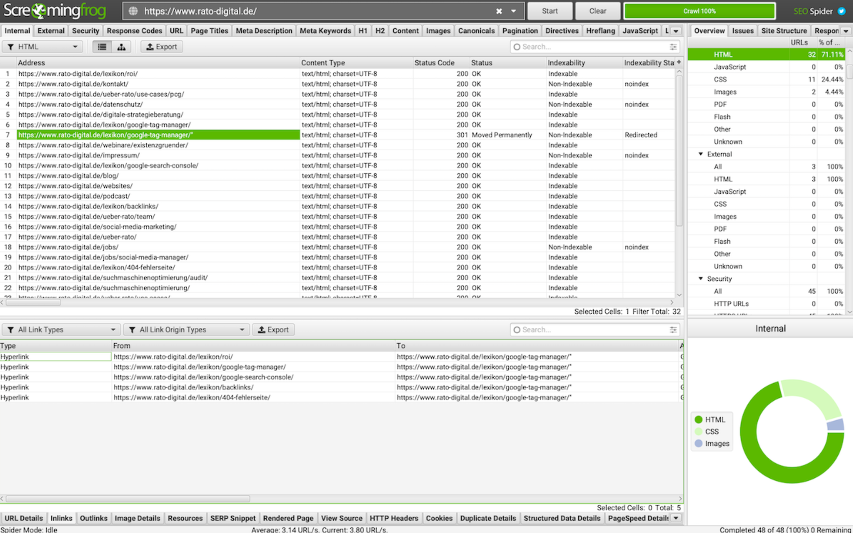This screenshot has width=853, height=533.
Task: Click Images legend blue swatch
Action: (699, 443)
